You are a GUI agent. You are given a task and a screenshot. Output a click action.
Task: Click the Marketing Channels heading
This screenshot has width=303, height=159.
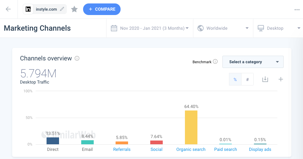click(x=37, y=28)
